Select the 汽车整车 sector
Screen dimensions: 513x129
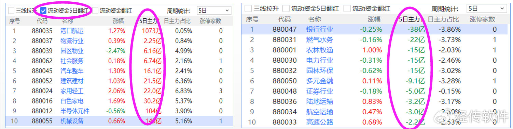pos(72,71)
